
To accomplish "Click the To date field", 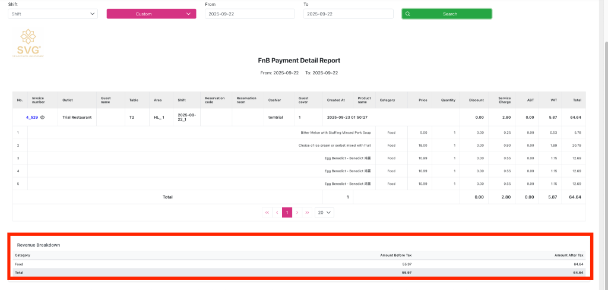I will (x=348, y=14).
